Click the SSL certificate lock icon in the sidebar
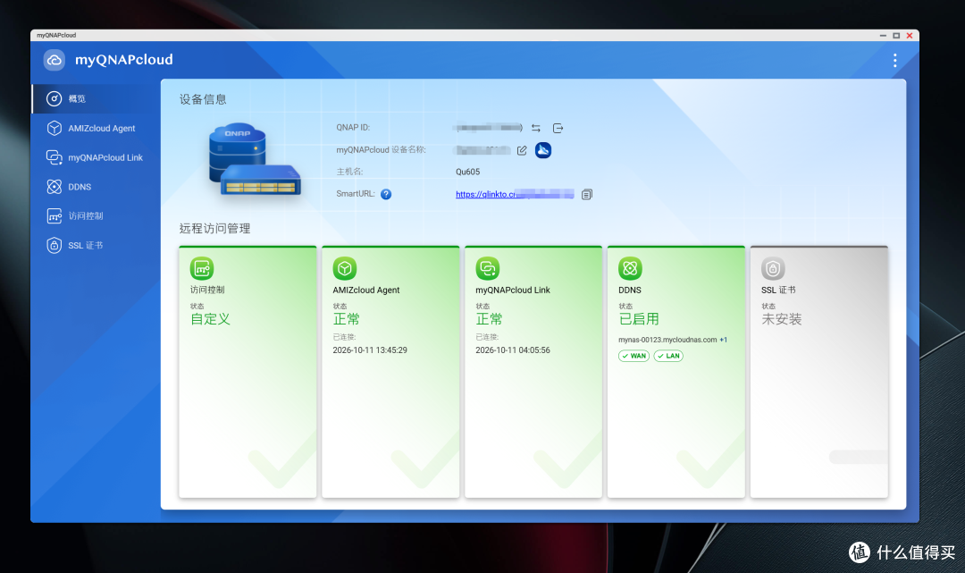Viewport: 965px width, 573px height. (x=55, y=245)
